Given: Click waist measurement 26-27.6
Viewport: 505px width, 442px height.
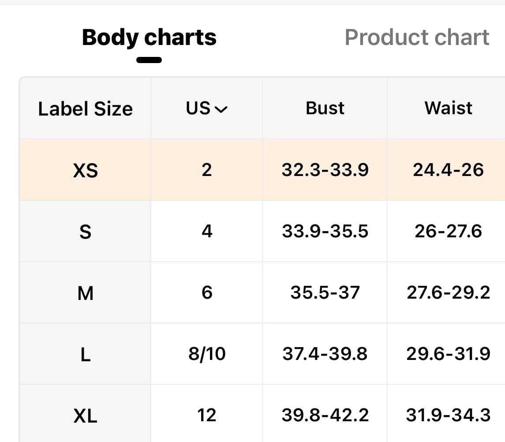Looking at the screenshot, I should (x=448, y=232).
